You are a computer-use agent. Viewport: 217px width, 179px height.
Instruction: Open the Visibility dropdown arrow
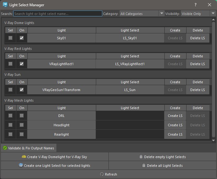(213, 13)
